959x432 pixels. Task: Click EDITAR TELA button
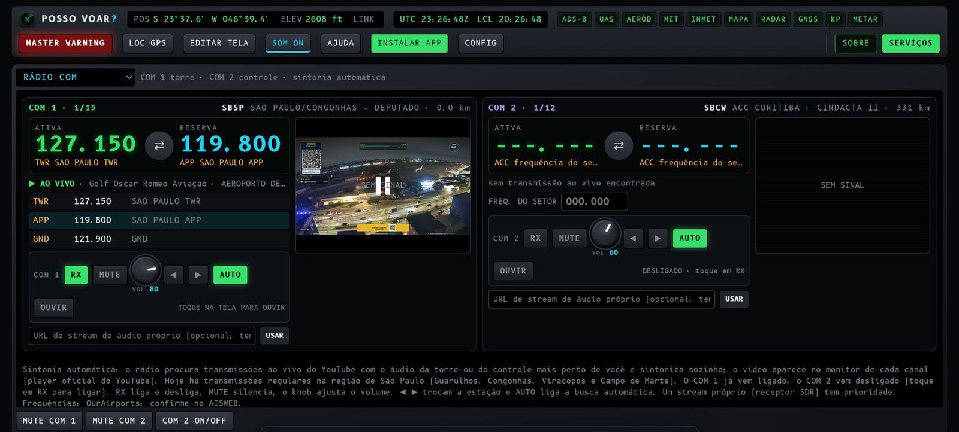[219, 43]
